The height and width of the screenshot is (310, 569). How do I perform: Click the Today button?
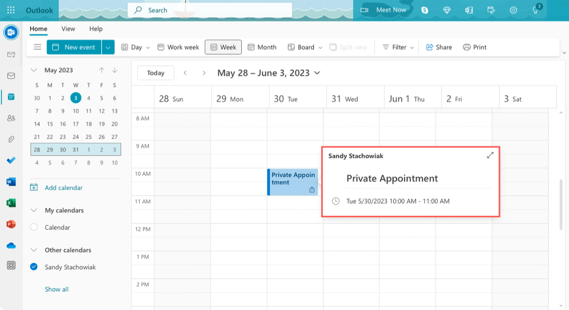click(x=156, y=73)
